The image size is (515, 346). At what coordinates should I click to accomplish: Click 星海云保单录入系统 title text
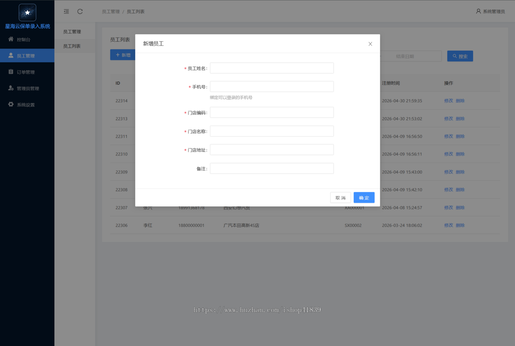pos(27,26)
